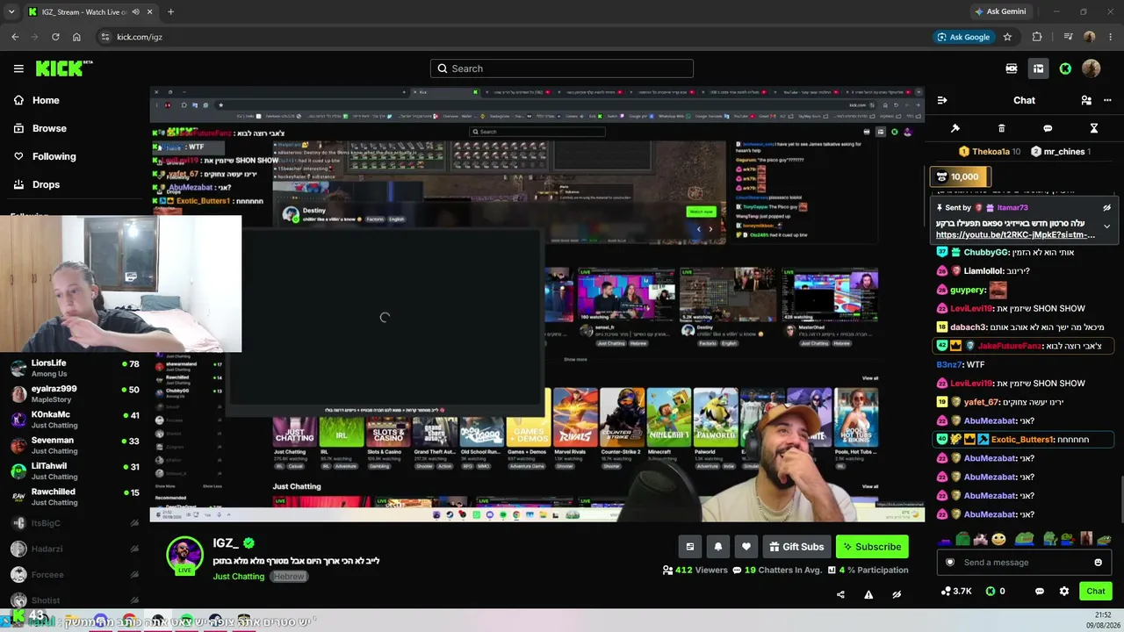Screen dimensions: 1124x632
Task: Follow channel with the heart button
Action: tap(746, 547)
